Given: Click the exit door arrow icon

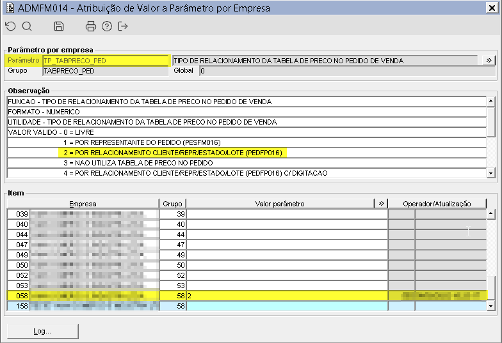Looking at the screenshot, I should coord(123,26).
